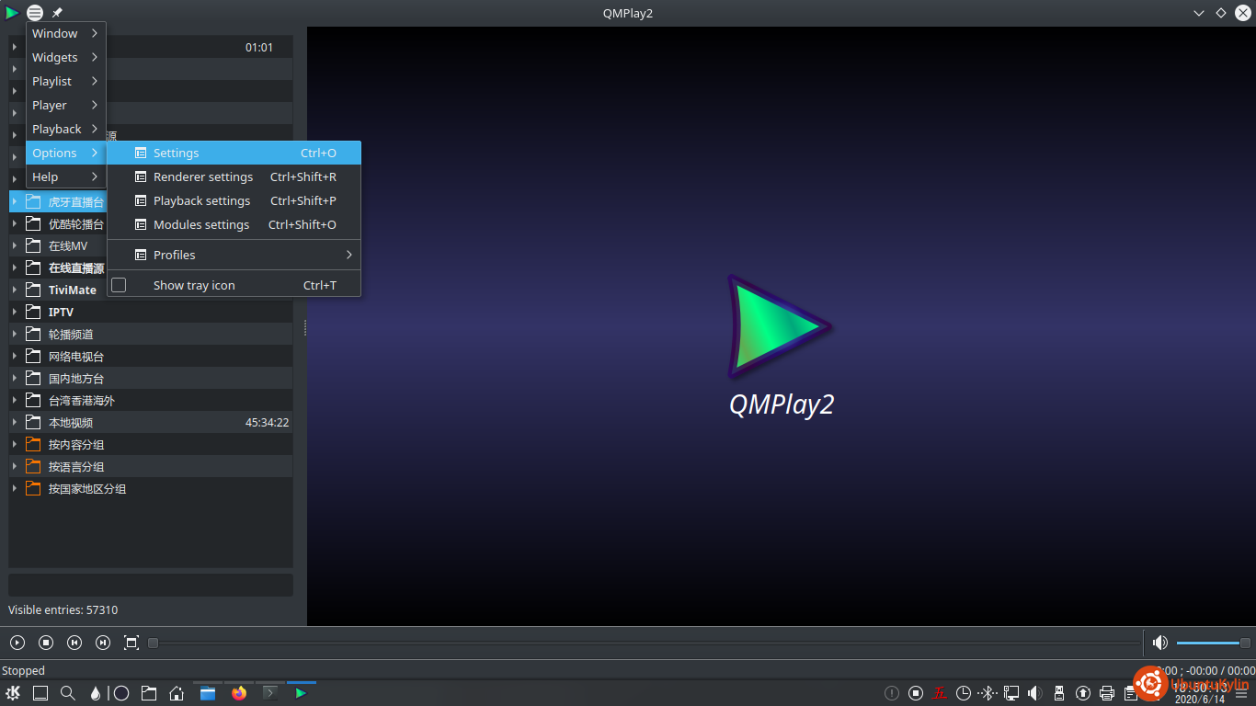
Task: Open the printer tray icon
Action: (1107, 693)
